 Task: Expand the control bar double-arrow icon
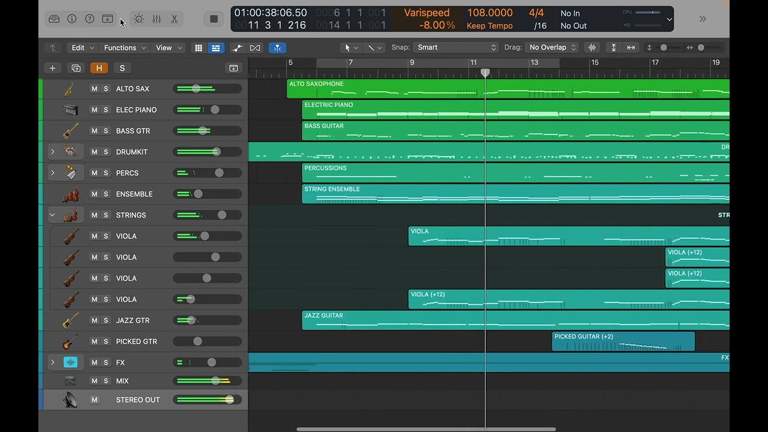[x=703, y=19]
